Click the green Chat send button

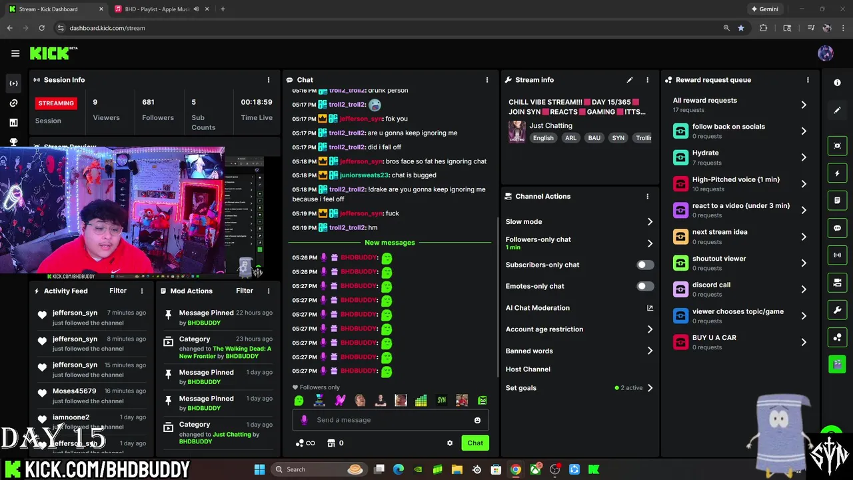475,443
